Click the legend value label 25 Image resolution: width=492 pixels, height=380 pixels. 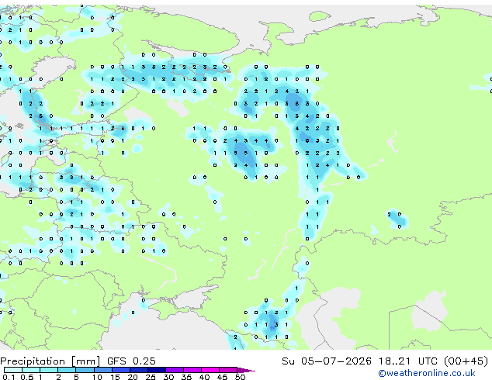coord(151,377)
